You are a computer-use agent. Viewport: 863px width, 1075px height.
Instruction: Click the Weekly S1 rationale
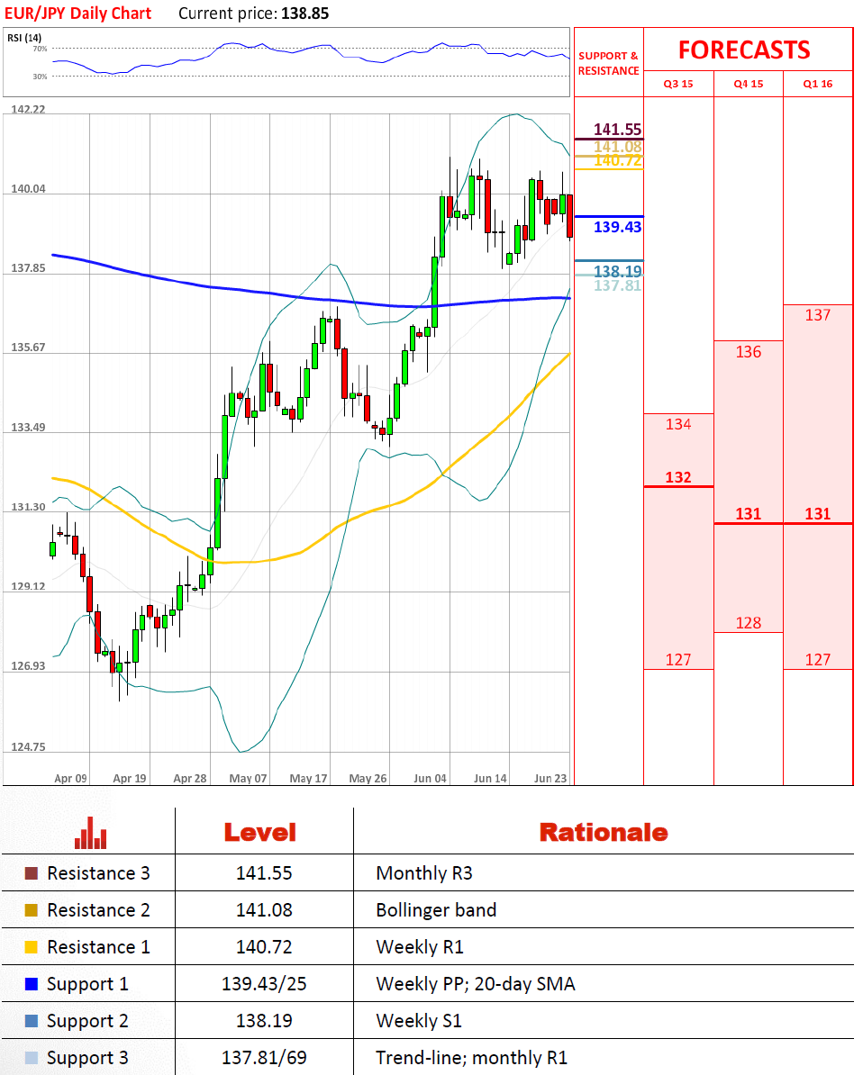pyautogui.click(x=419, y=1021)
